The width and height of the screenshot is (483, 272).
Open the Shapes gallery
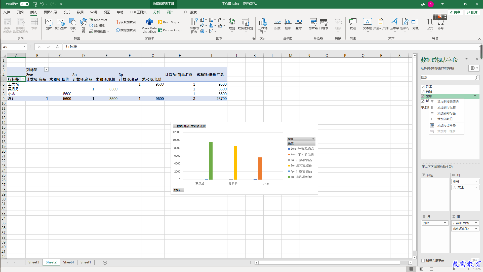(x=73, y=25)
